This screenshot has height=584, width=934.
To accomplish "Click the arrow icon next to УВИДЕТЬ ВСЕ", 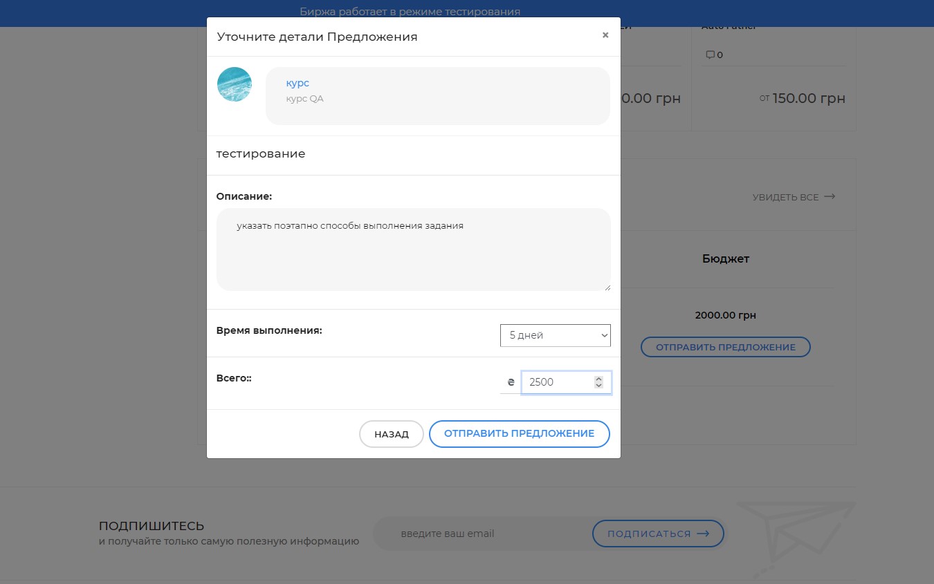I will pyautogui.click(x=829, y=196).
